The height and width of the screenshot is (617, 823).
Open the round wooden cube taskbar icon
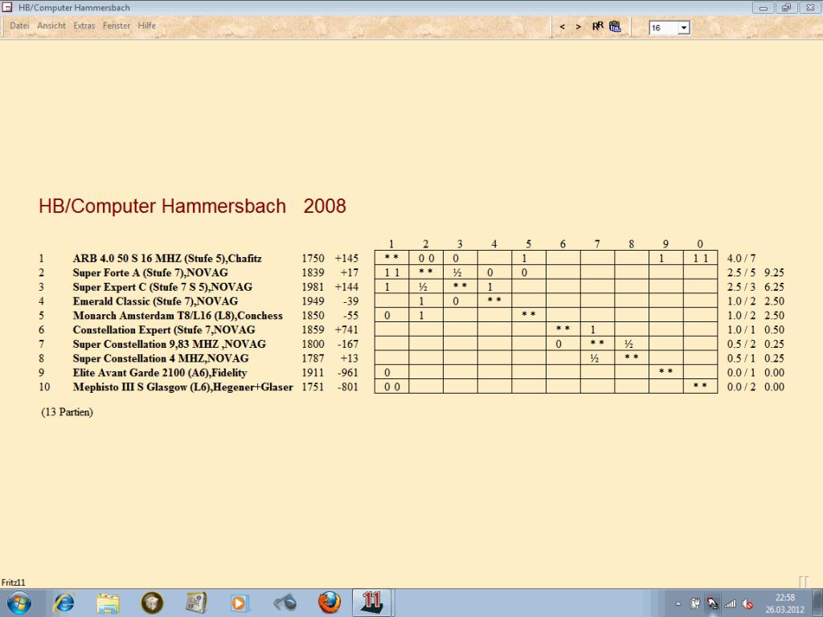coord(152,603)
